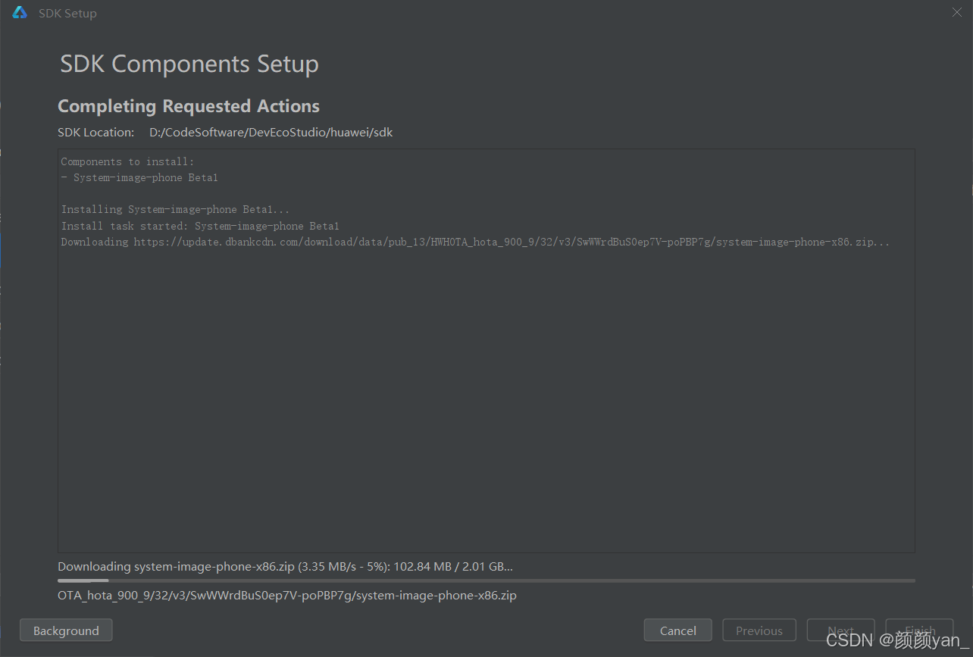Click the 'Installing System-image-phone Beta1...' log line
Viewport: 973px width, 657px height.
coord(175,209)
